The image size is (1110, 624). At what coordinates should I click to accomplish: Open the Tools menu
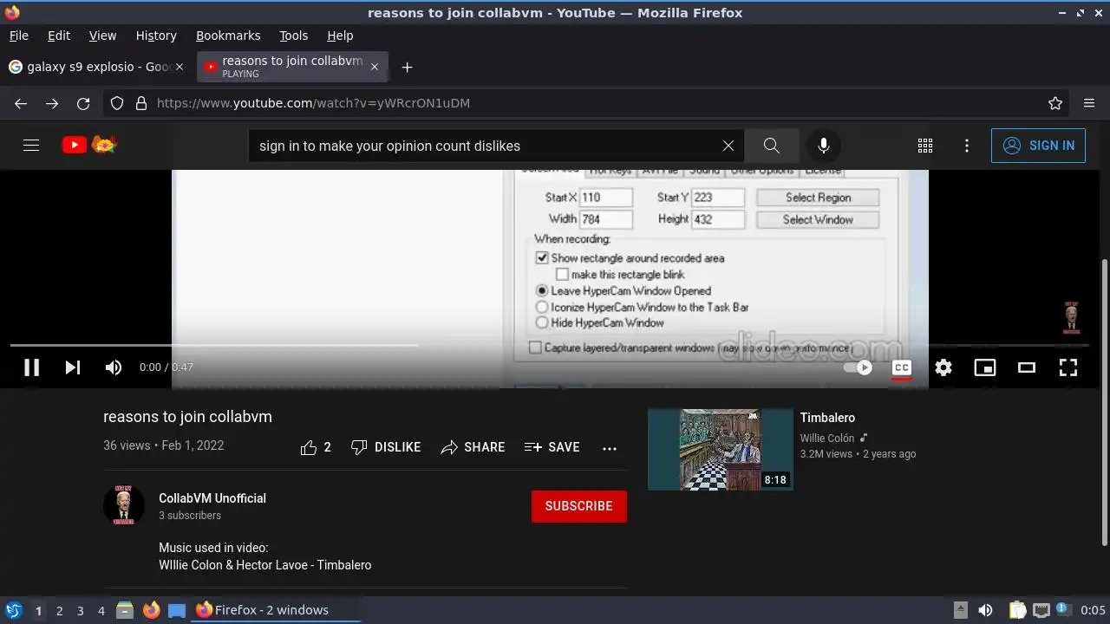[x=293, y=36]
